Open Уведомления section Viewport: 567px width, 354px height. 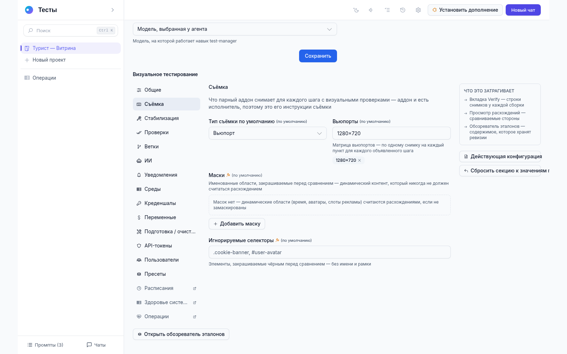tap(167, 175)
